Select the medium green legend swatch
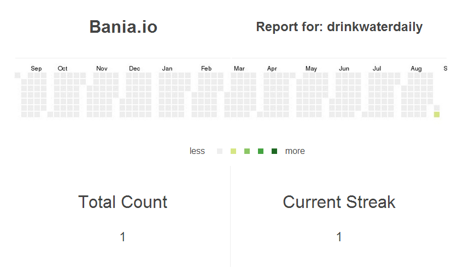The height and width of the screenshot is (268, 464). [260, 151]
